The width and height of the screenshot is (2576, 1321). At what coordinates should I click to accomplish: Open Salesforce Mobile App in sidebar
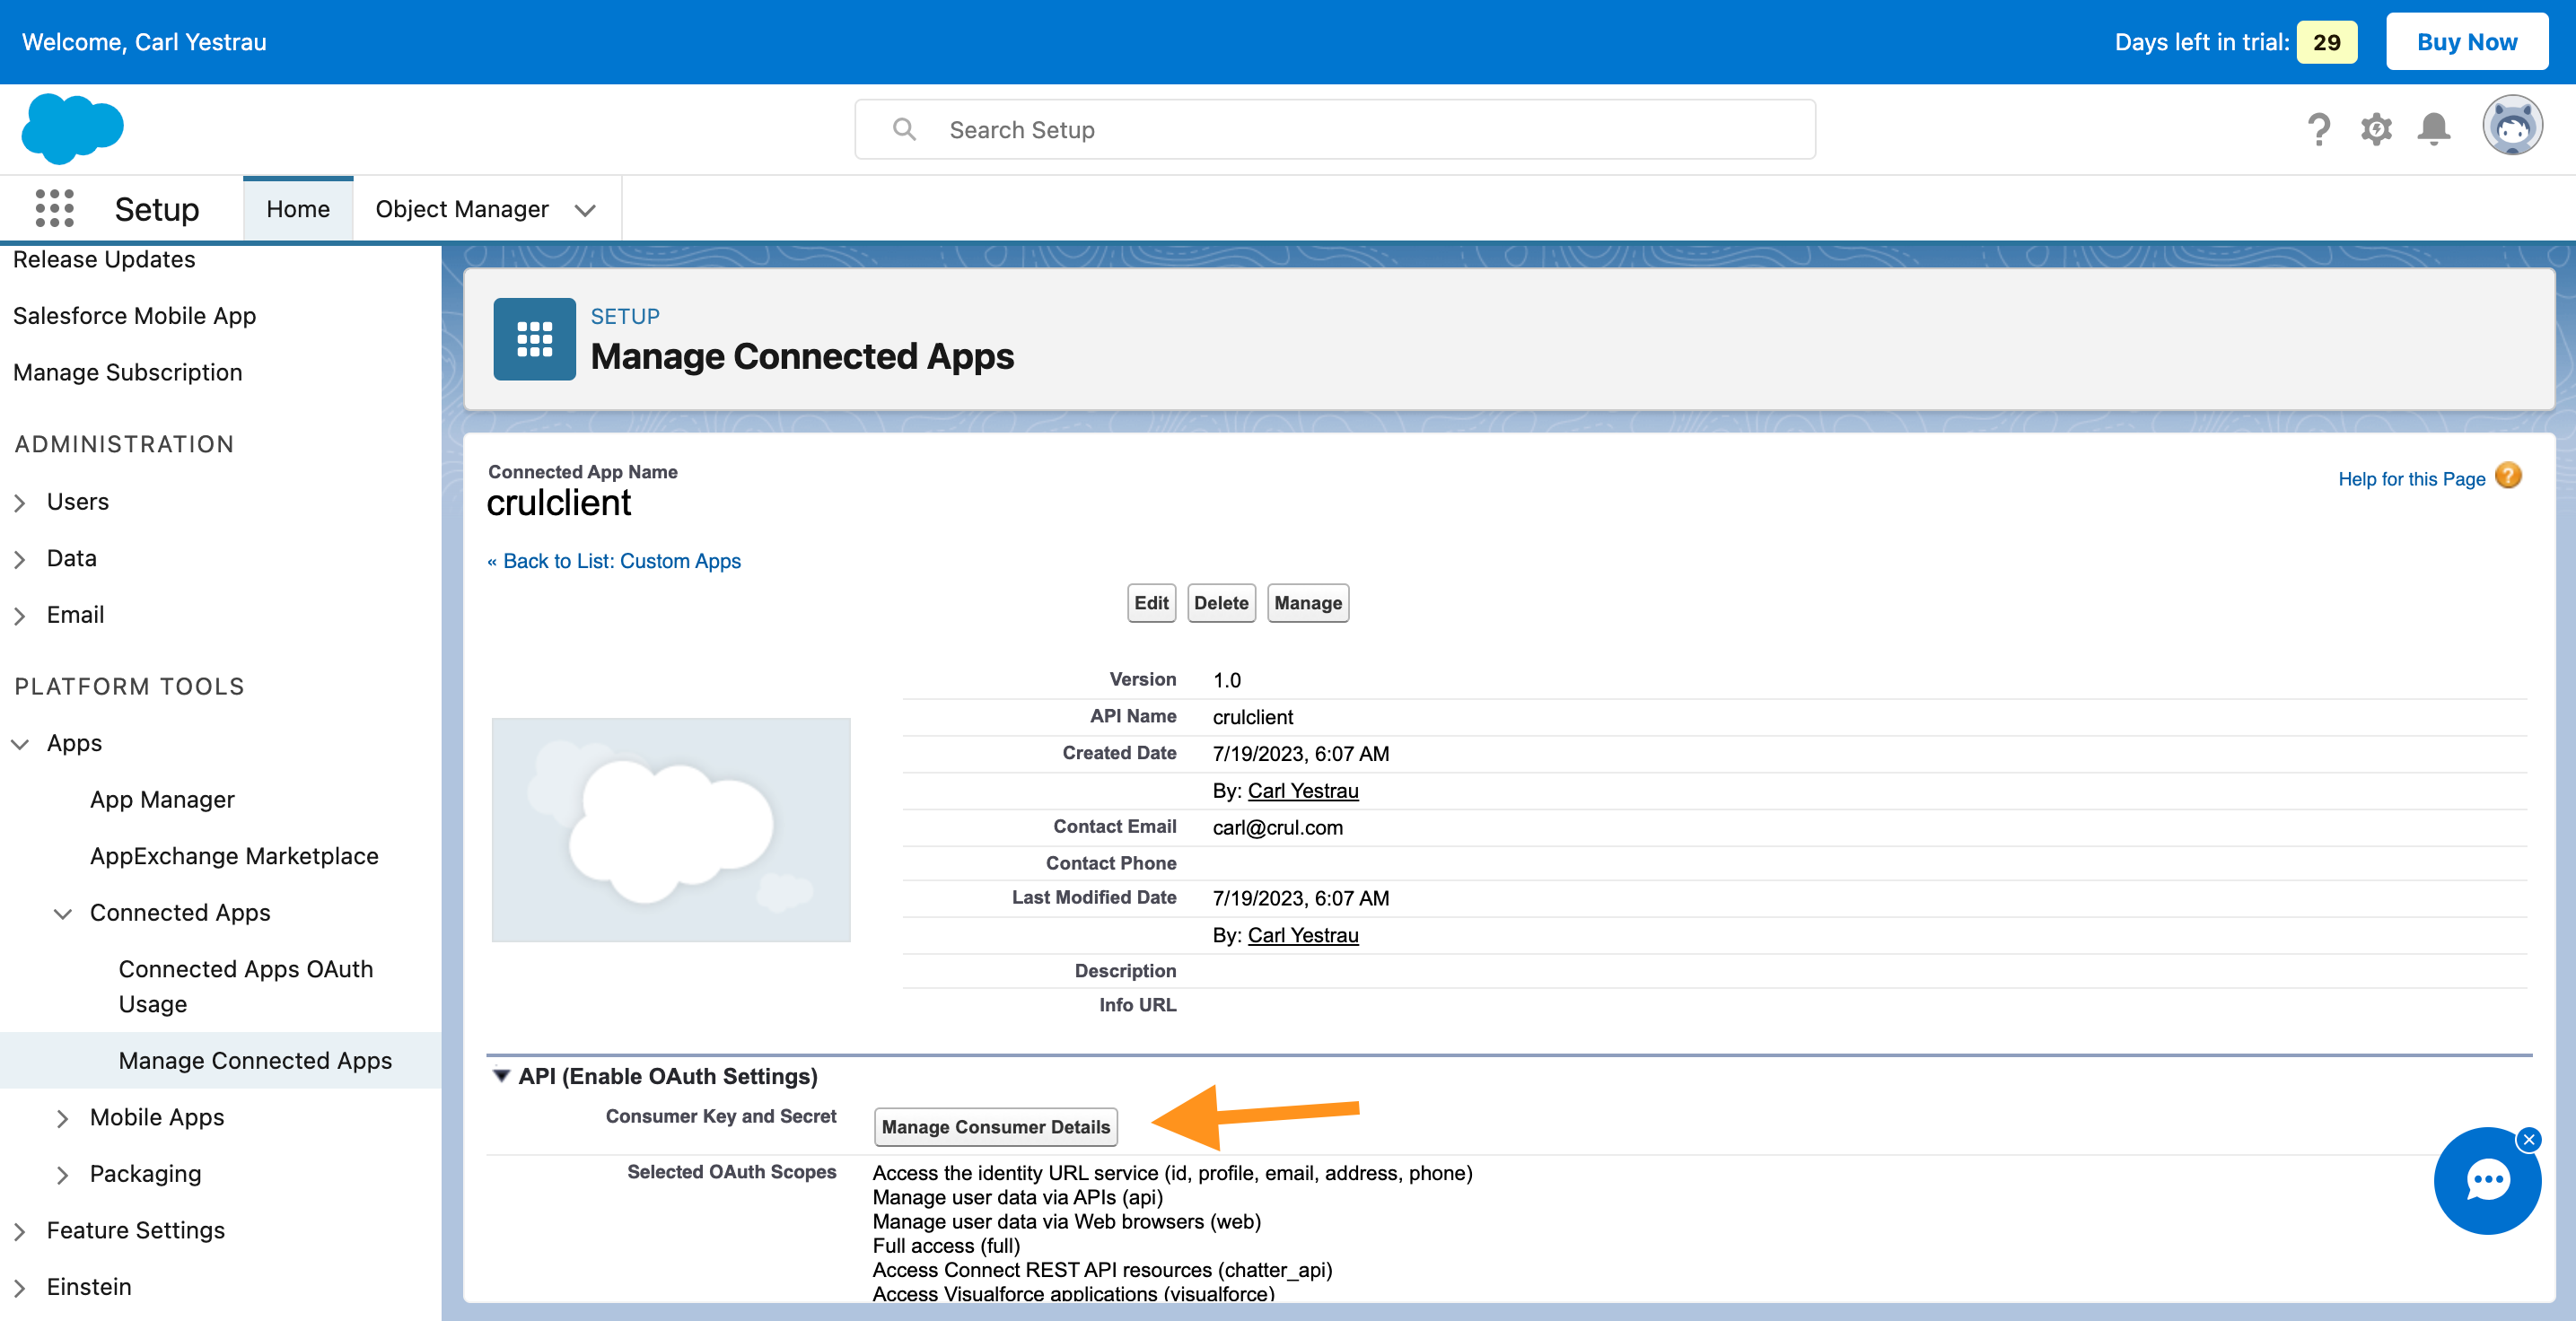(x=134, y=315)
